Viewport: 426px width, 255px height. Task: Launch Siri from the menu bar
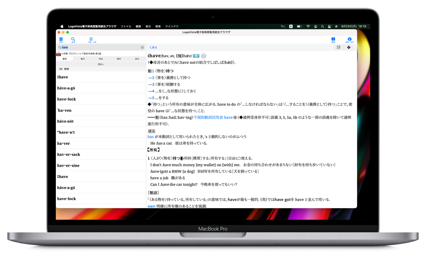coord(337,26)
